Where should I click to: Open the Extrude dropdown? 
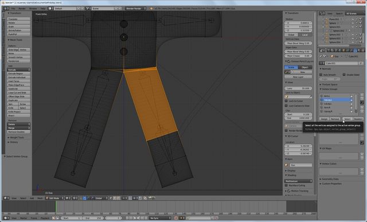(x=18, y=70)
